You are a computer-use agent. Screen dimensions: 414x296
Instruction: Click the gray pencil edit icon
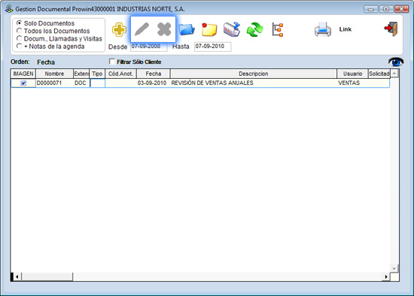(x=142, y=29)
